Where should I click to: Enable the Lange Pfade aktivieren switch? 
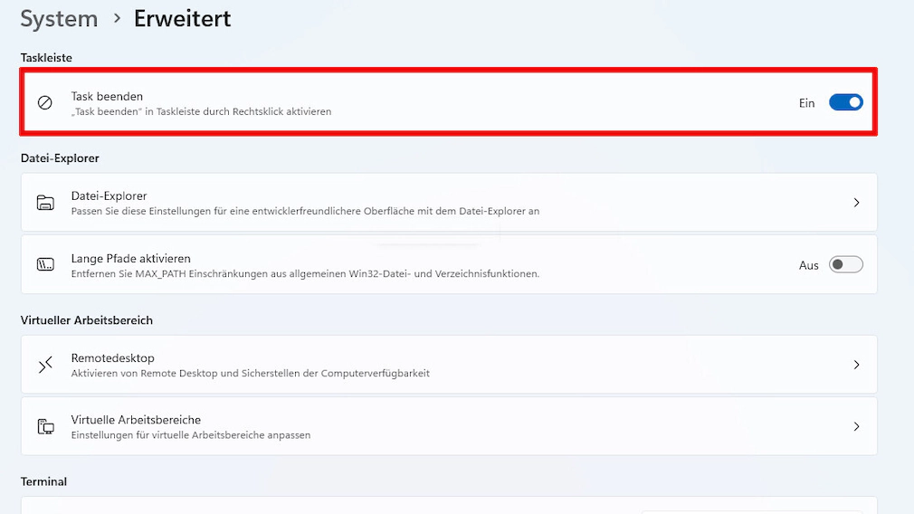pyautogui.click(x=845, y=265)
